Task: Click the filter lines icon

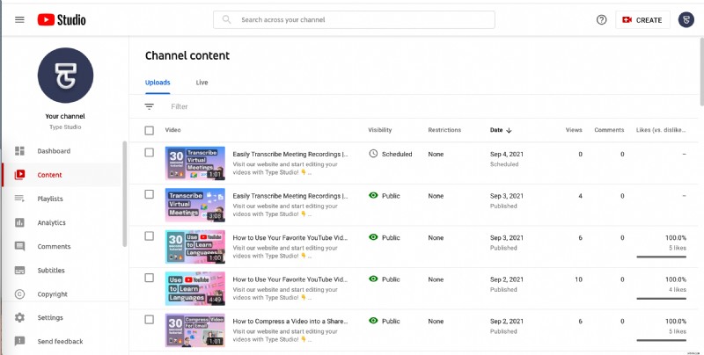Action: click(149, 106)
